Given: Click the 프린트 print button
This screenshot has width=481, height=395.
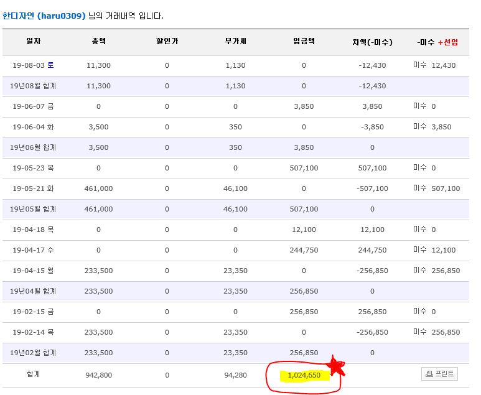Looking at the screenshot, I should click(x=439, y=374).
